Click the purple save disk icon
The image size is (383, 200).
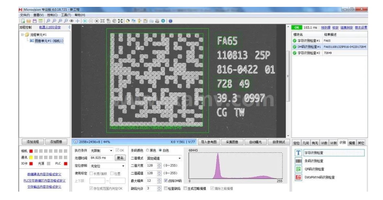pyautogui.click(x=34, y=21)
